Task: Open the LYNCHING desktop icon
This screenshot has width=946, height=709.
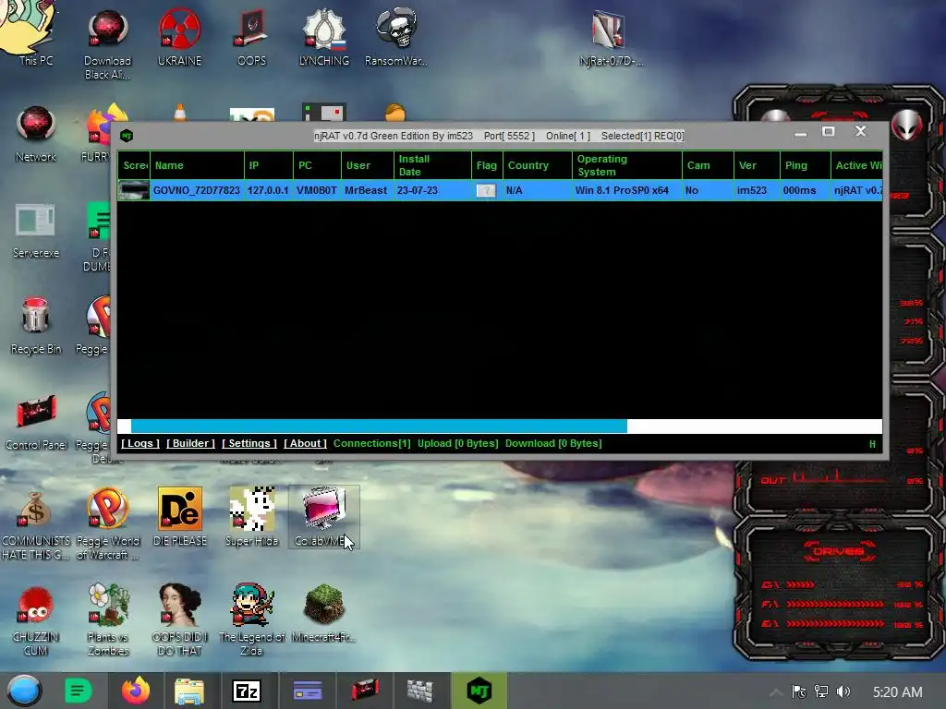Action: pos(324,36)
